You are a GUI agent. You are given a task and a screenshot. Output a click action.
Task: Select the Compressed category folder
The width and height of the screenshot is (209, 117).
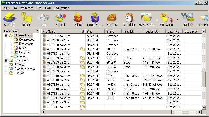pos(26,40)
